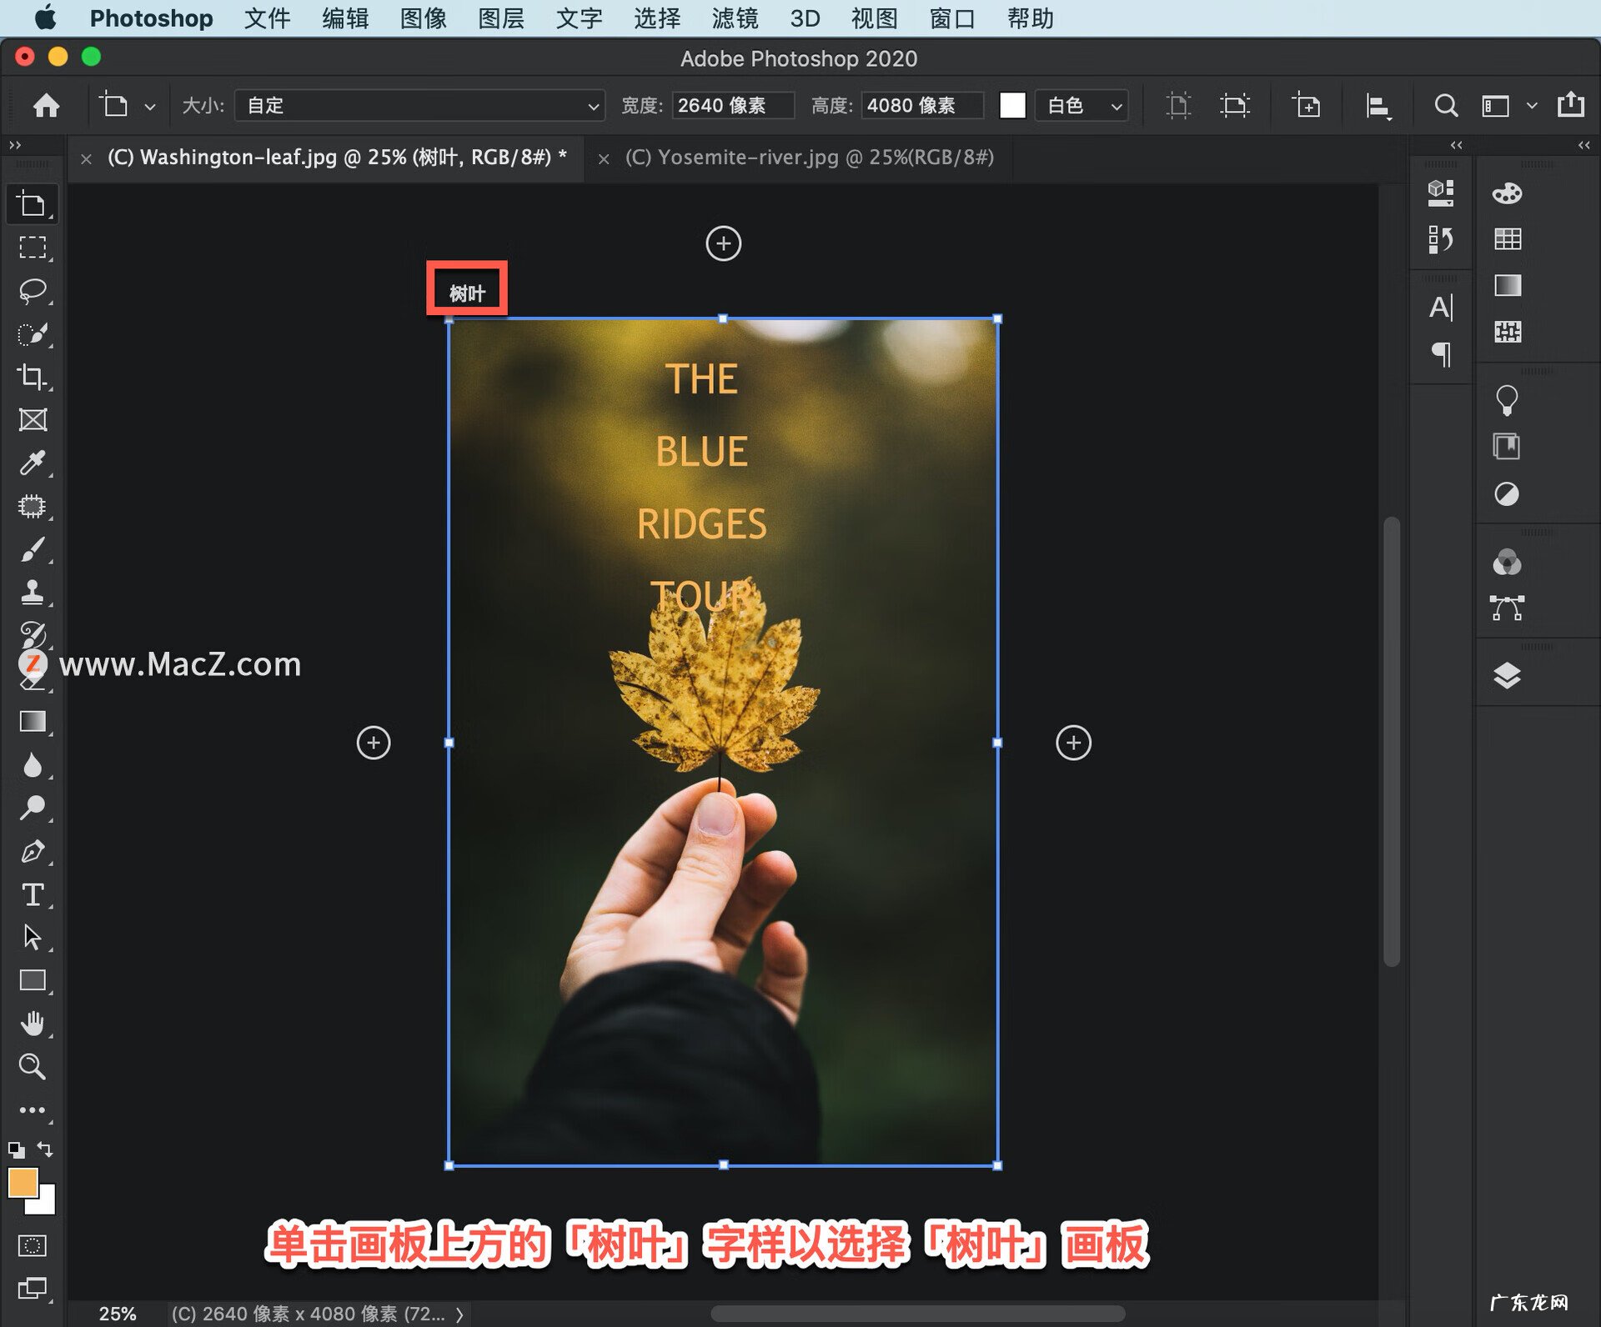Switch to the Yosemite-river.jpg tab
This screenshot has height=1327, width=1601.
[809, 158]
